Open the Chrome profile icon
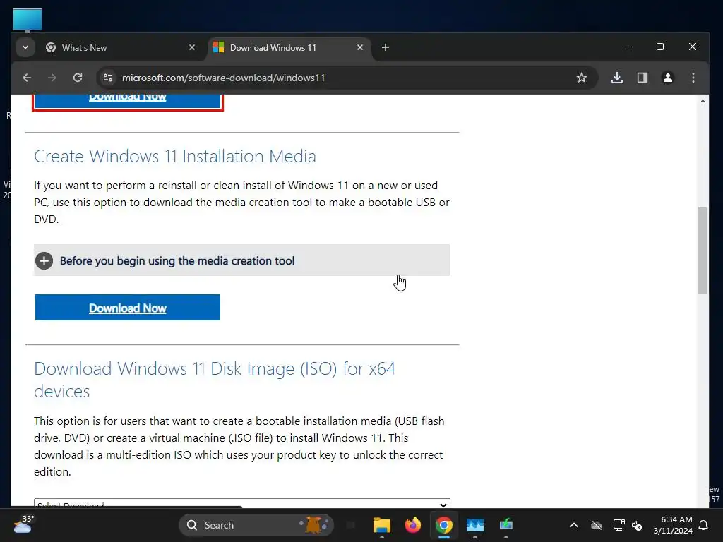 tap(668, 78)
